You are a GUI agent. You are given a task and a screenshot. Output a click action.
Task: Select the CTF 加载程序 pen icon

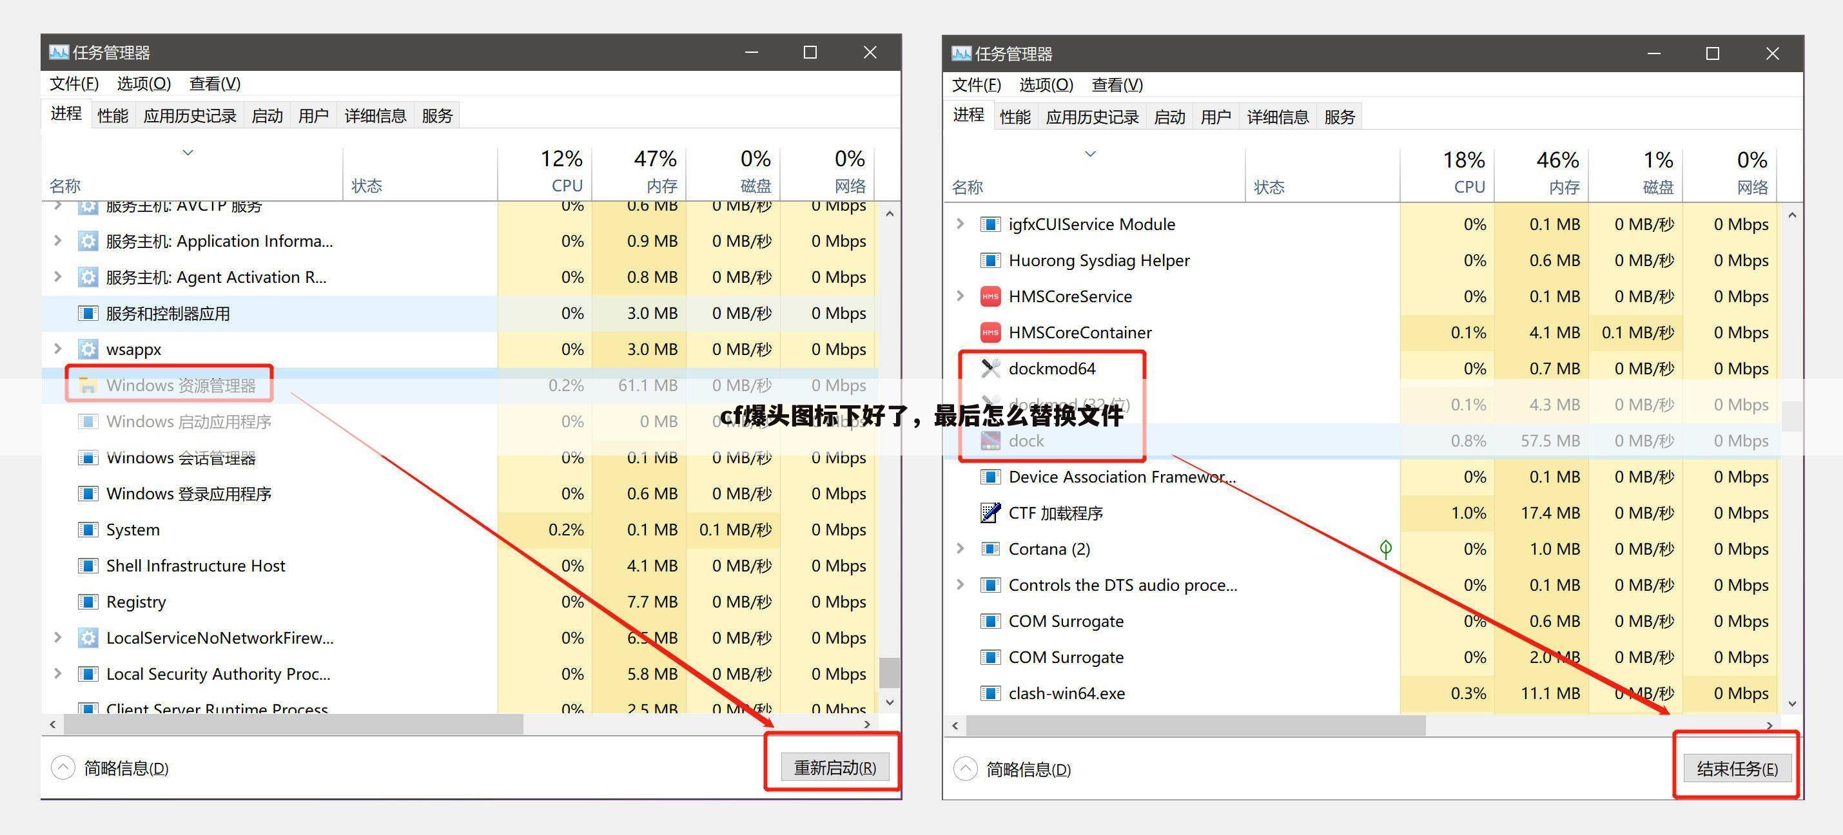(x=990, y=513)
